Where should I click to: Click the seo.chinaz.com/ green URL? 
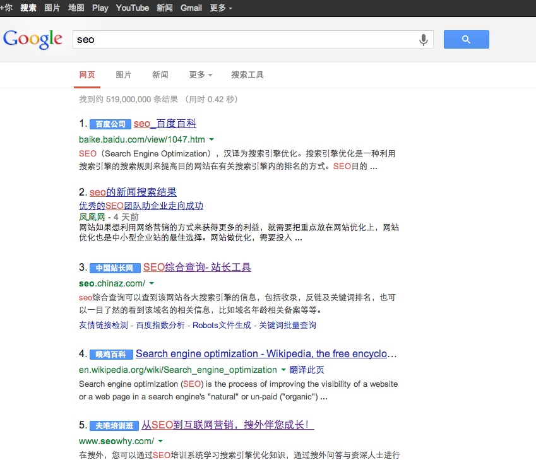(x=112, y=283)
